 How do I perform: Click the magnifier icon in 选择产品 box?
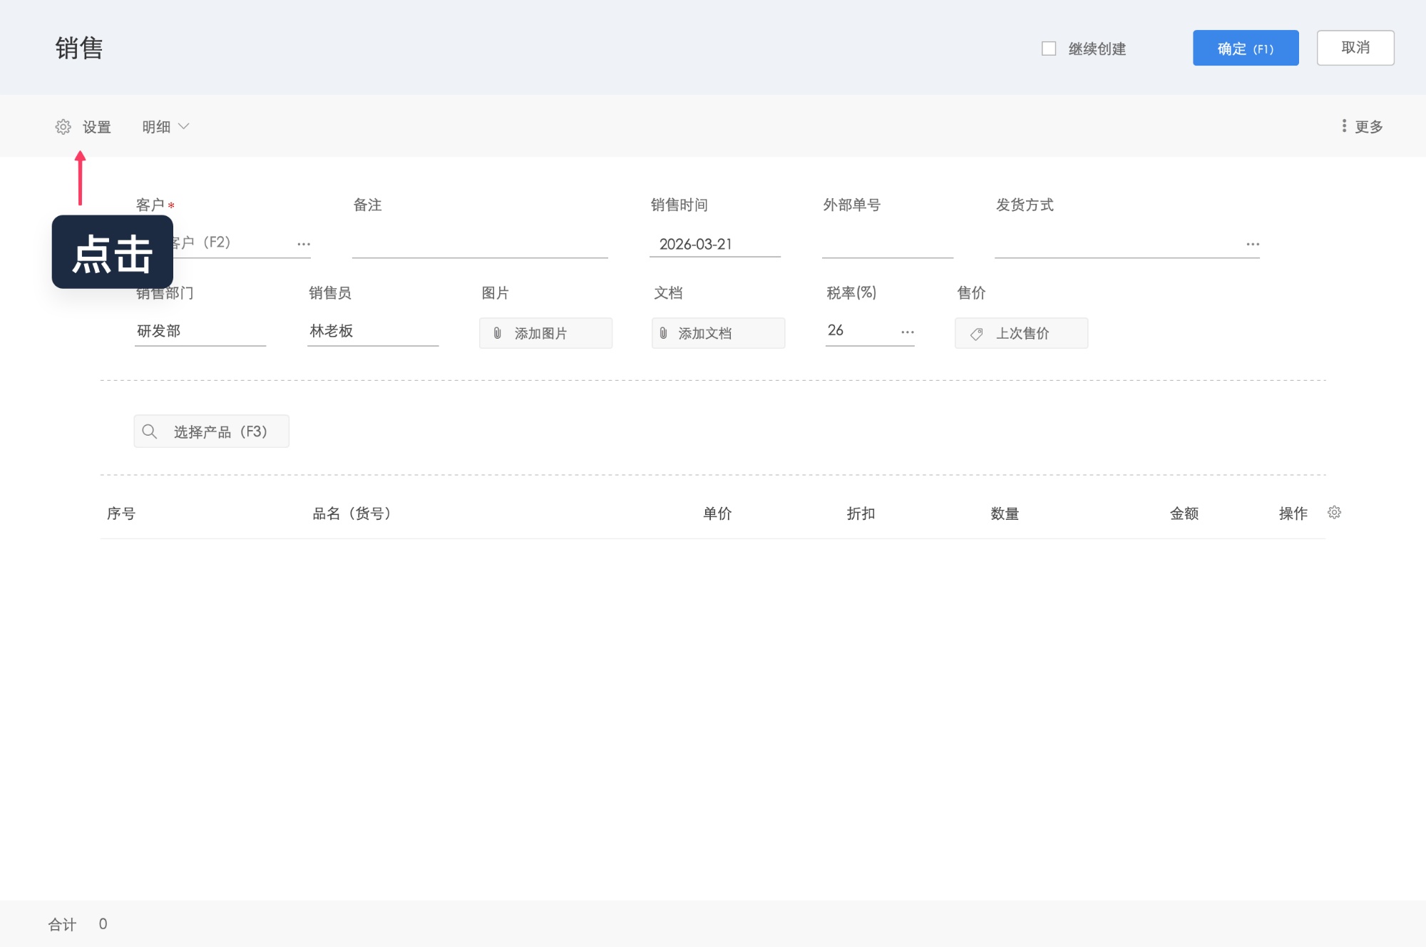[150, 431]
